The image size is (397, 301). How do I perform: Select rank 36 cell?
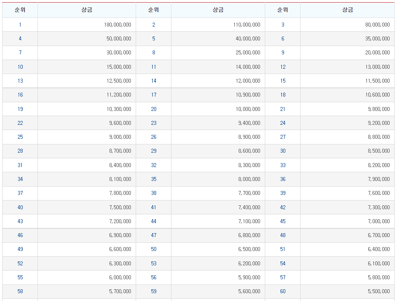[283, 179]
